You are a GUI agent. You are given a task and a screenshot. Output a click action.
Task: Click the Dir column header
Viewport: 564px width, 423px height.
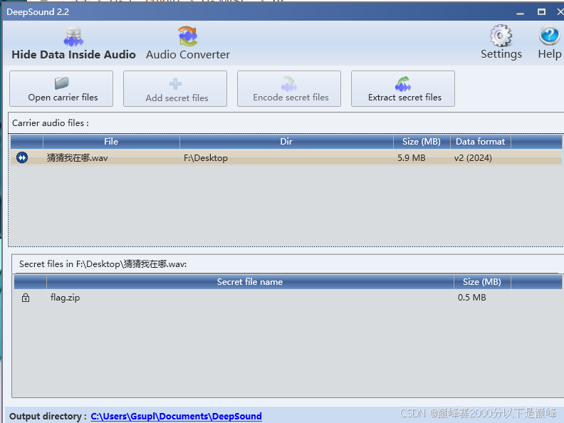pyautogui.click(x=286, y=142)
